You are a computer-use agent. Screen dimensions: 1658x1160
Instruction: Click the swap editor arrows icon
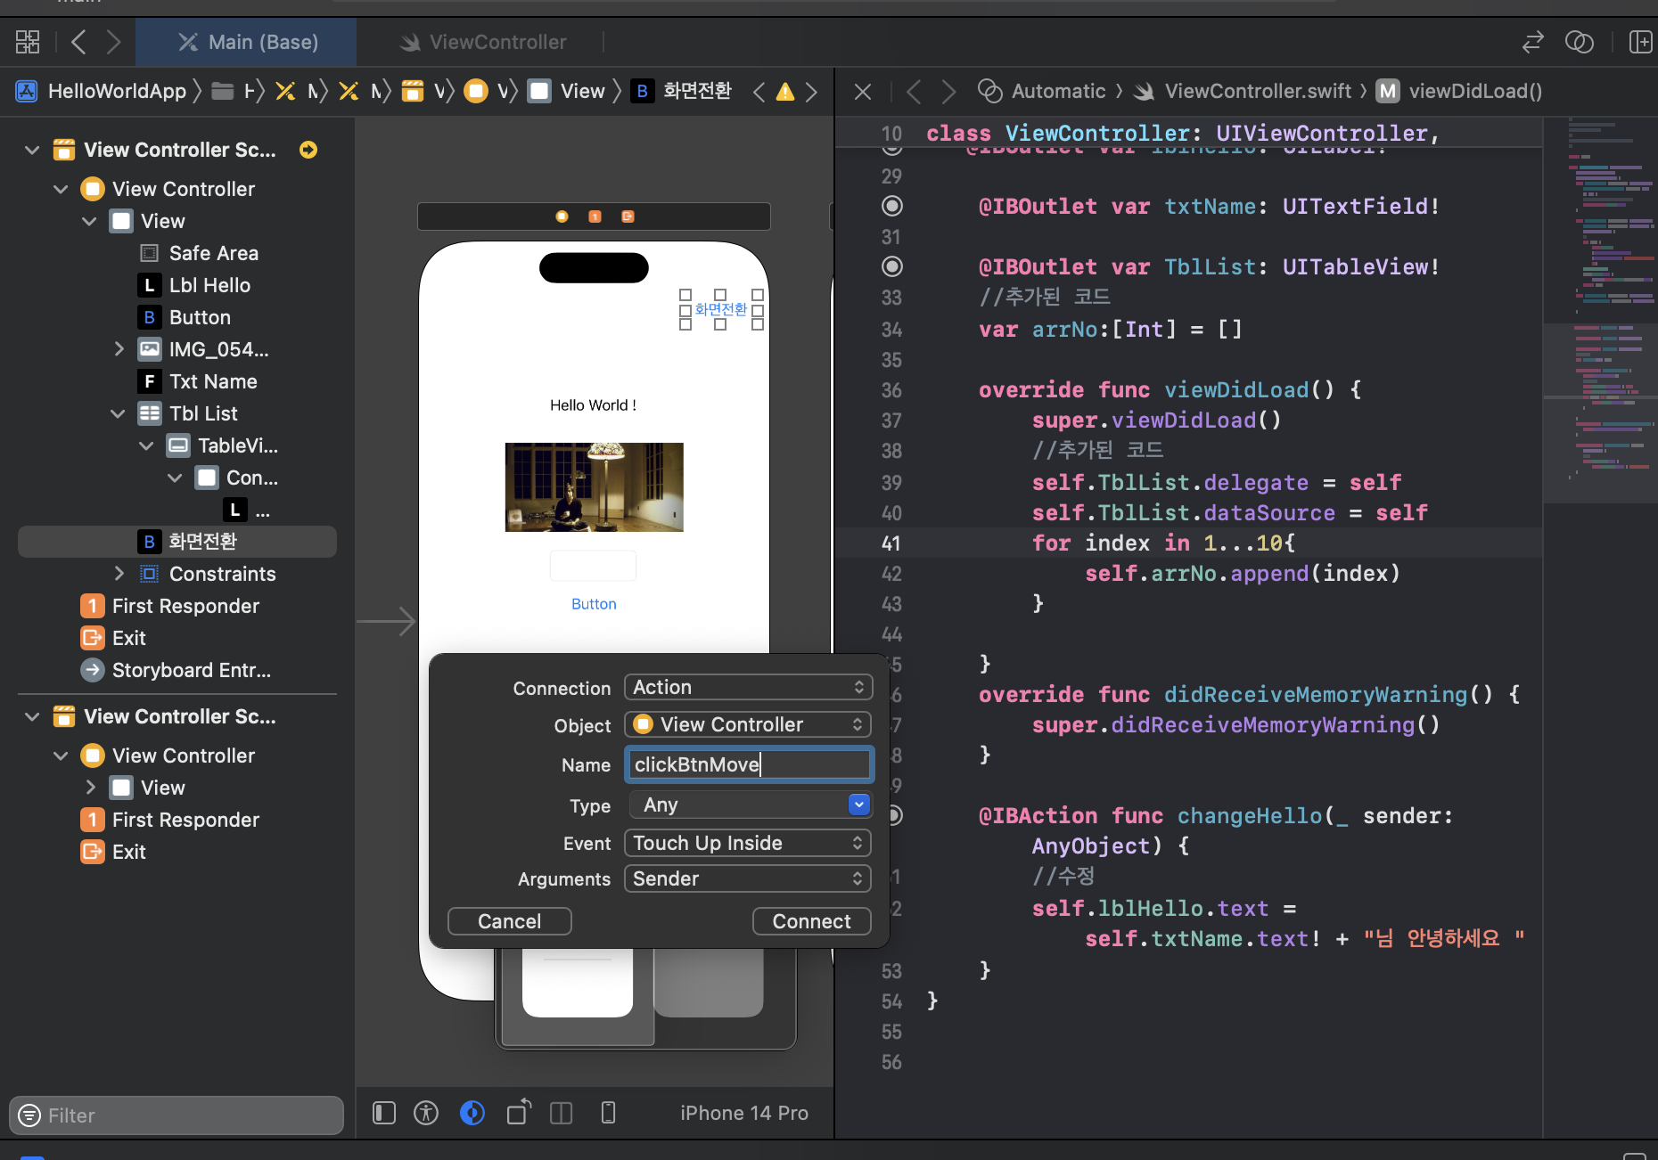pyautogui.click(x=1532, y=42)
